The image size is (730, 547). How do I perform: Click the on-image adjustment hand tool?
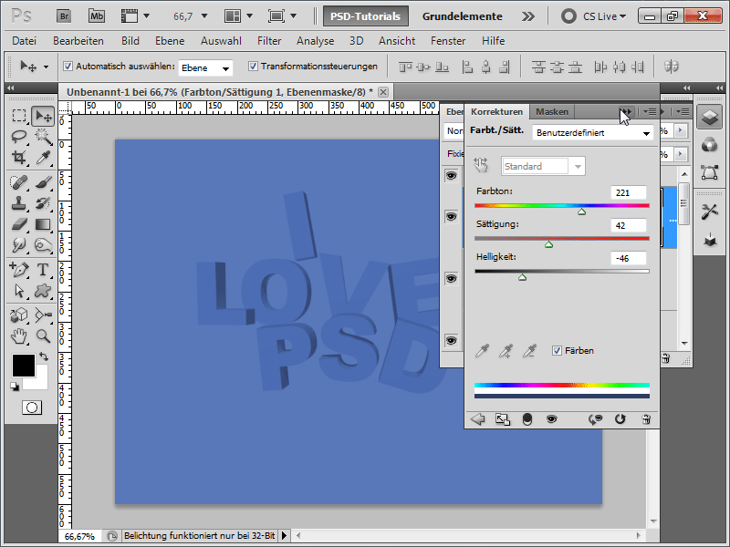pos(481,165)
